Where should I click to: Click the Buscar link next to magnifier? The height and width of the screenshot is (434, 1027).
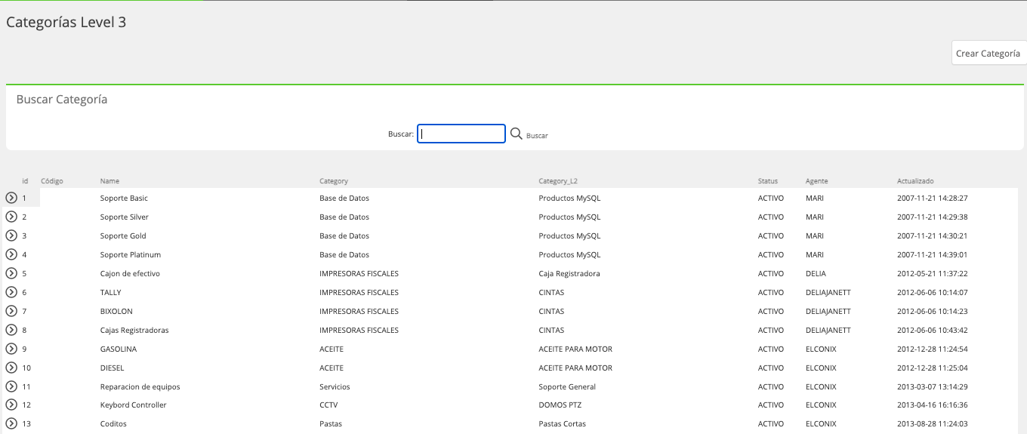pos(537,136)
